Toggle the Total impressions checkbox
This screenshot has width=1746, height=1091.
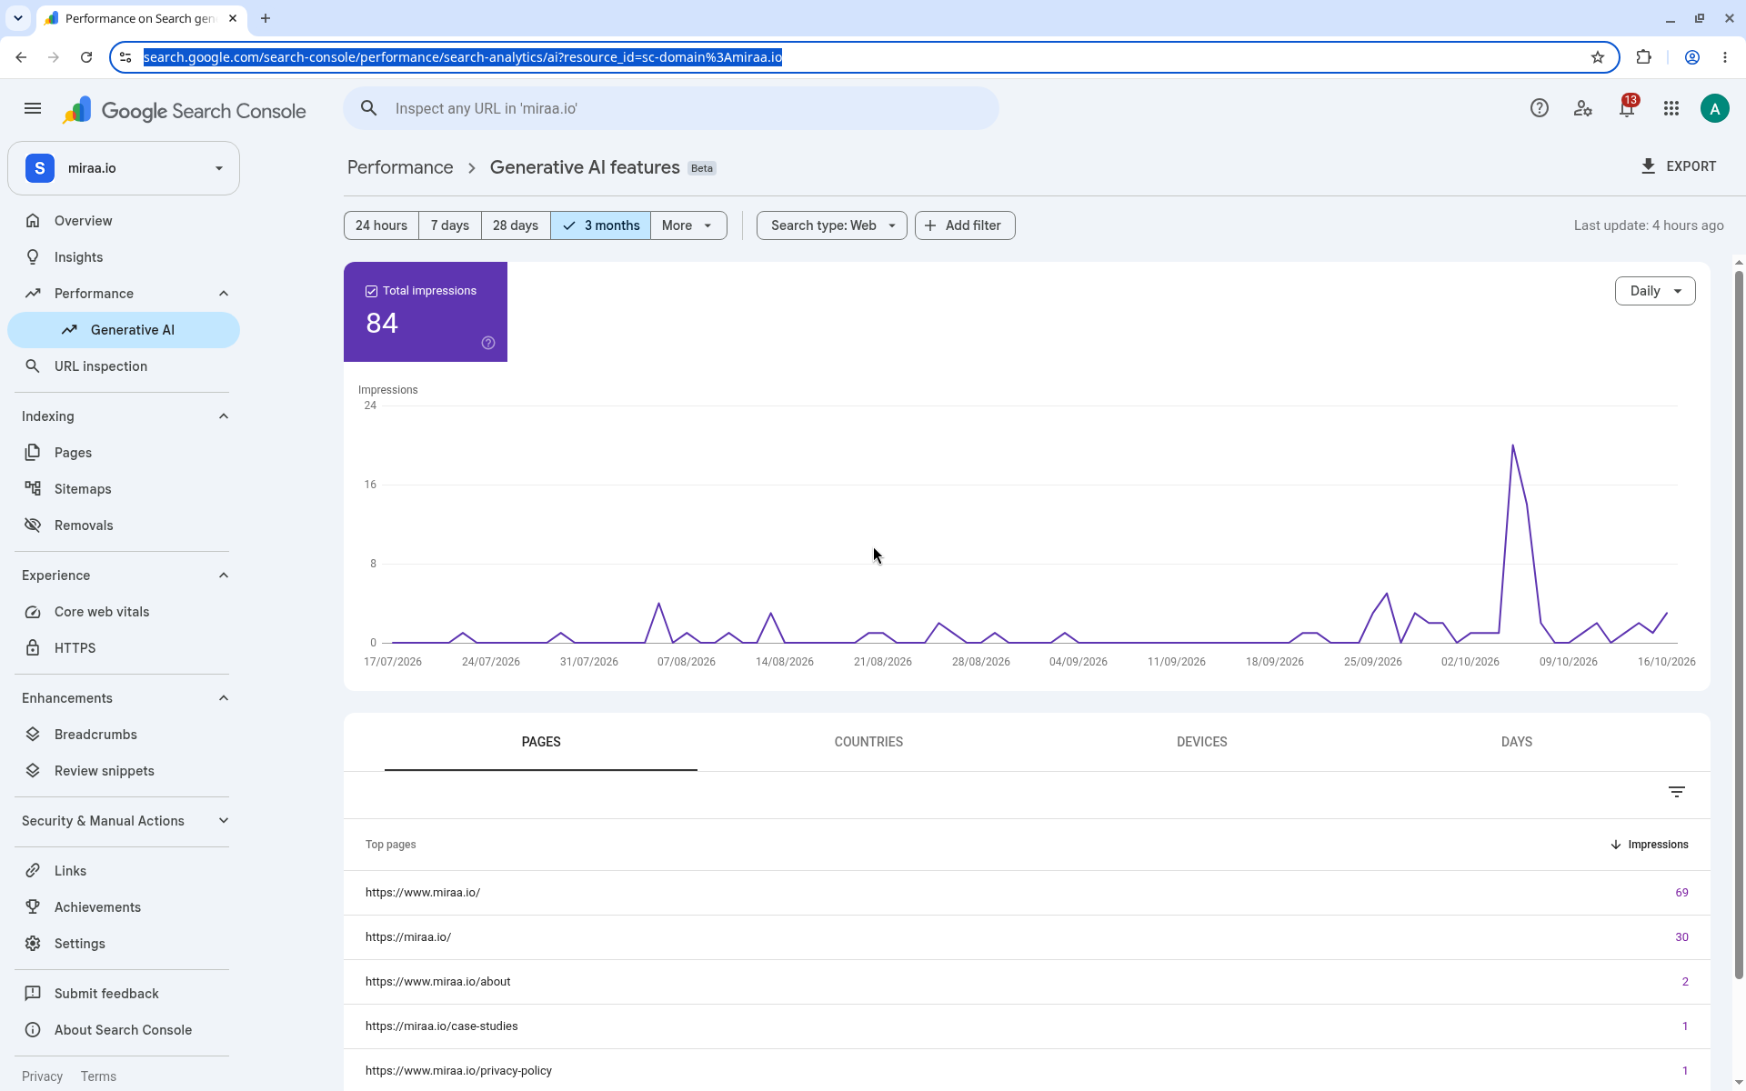[x=371, y=291]
